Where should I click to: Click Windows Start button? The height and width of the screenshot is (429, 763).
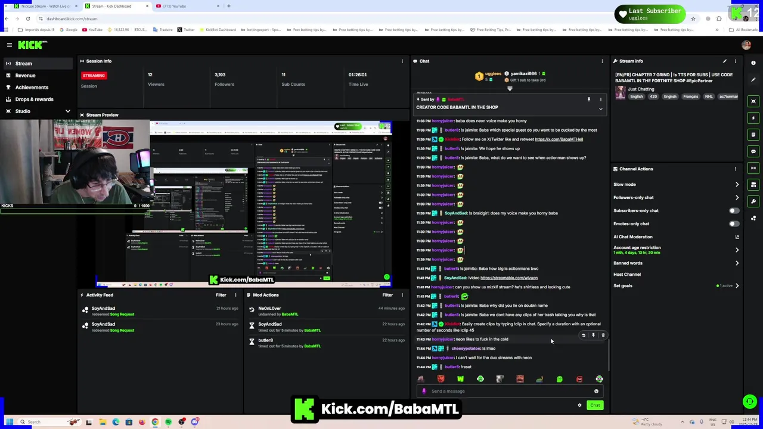click(x=9, y=422)
